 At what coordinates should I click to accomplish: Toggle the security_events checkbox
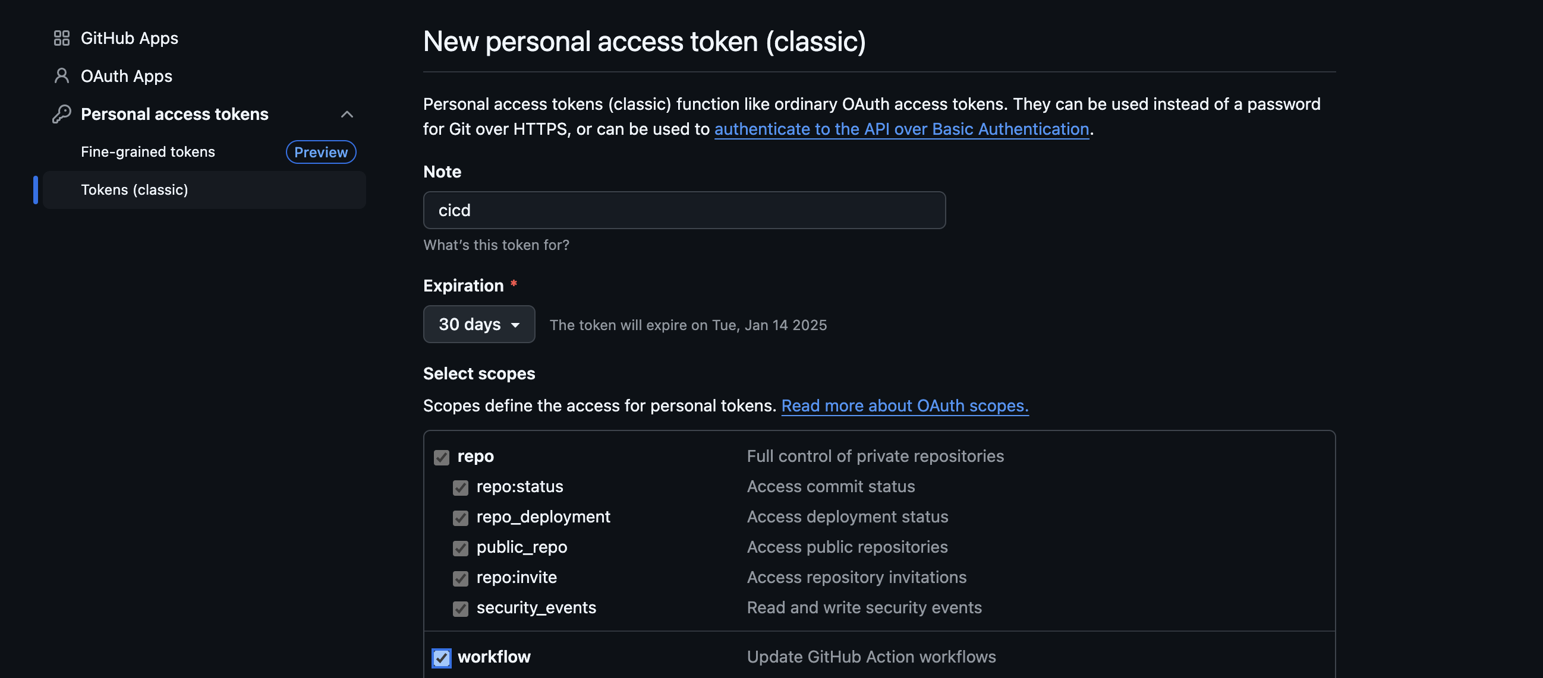point(460,609)
